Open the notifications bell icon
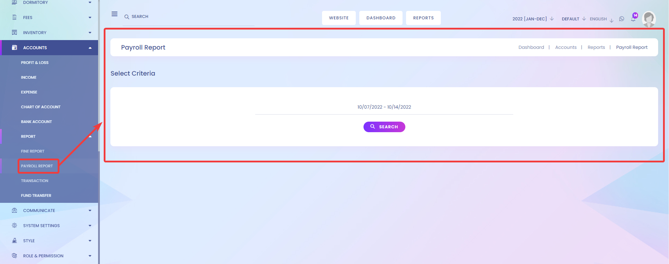This screenshot has height=264, width=669. (633, 19)
